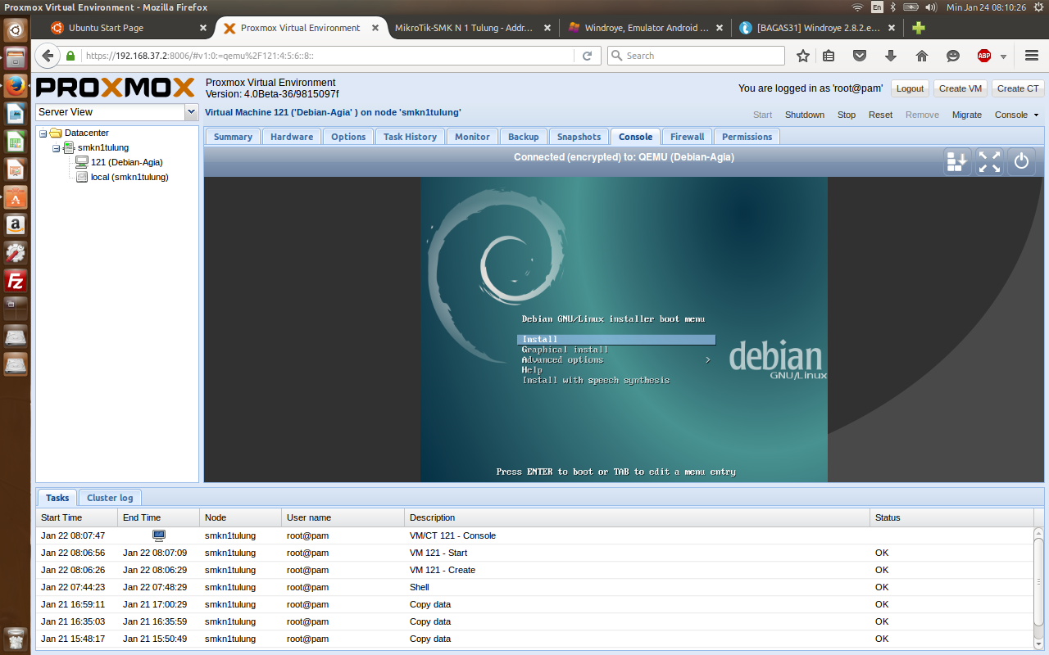
Task: Open the Backup tab
Action: [x=524, y=137]
